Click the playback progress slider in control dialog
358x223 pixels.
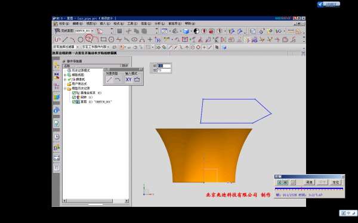click(x=309, y=188)
